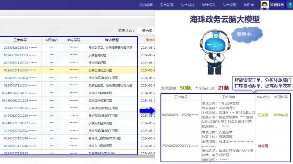The width and height of the screenshot is (293, 164).
Task: Select 综合管理 in top navigation
Action: [229, 5]
